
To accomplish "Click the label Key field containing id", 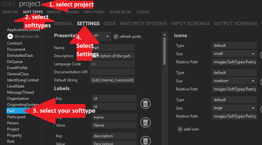I will point(114,98).
